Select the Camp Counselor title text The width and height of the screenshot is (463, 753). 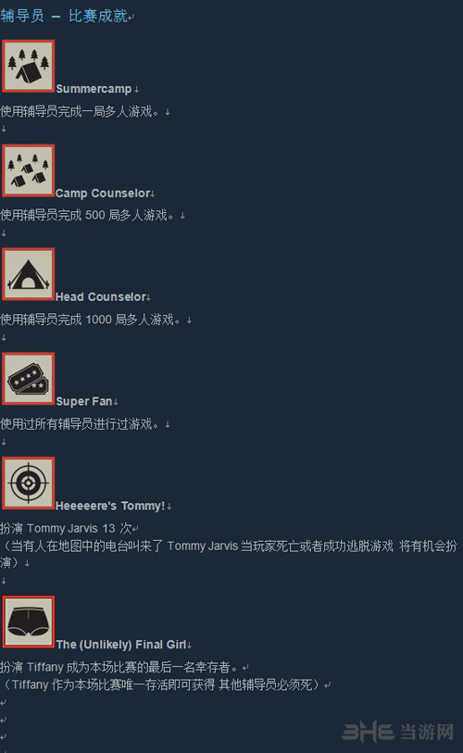(x=103, y=193)
